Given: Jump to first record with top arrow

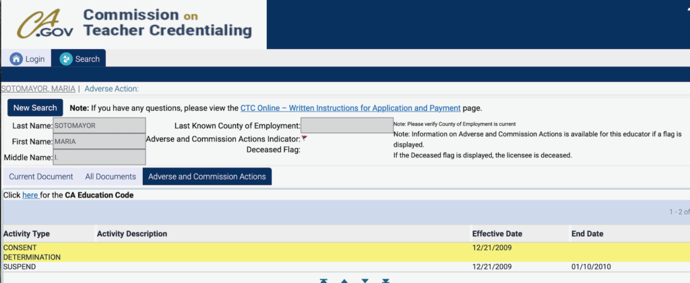Looking at the screenshot, I should pos(323,280).
